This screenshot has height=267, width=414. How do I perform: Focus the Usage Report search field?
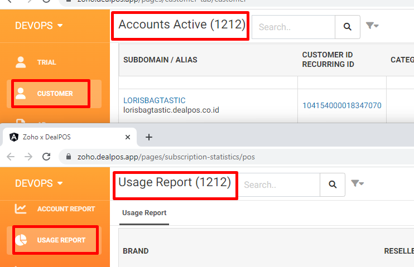(x=279, y=185)
